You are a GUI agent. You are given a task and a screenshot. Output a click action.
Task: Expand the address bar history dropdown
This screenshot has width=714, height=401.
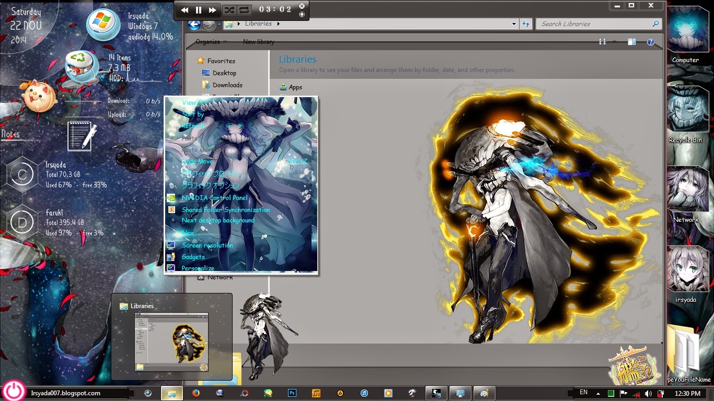tap(514, 24)
